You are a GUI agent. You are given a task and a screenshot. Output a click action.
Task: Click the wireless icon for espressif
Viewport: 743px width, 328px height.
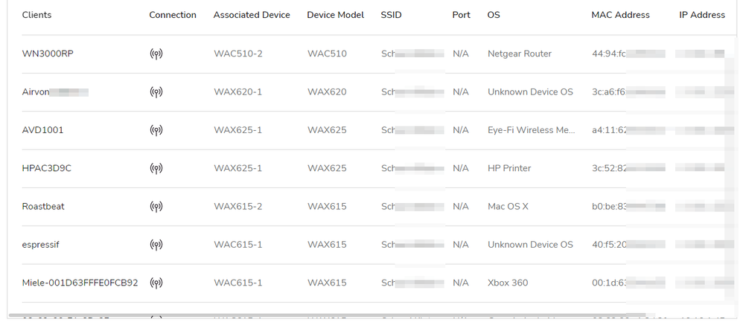pyautogui.click(x=156, y=245)
